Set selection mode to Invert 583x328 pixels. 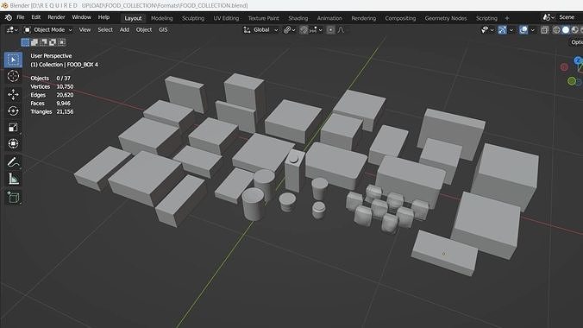tap(53, 42)
